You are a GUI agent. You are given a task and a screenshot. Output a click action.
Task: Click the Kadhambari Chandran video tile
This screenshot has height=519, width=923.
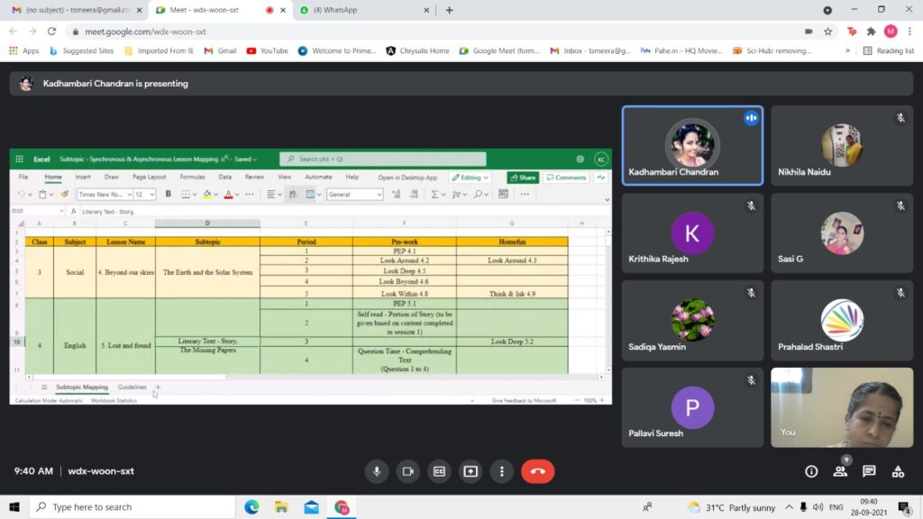(x=692, y=146)
